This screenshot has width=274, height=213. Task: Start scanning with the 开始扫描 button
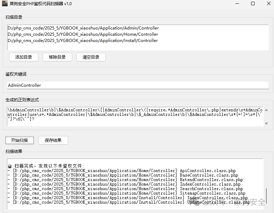coord(19,140)
